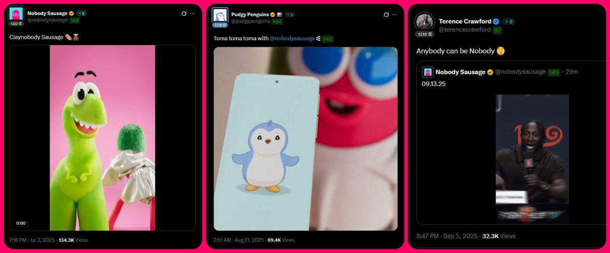610x253 pixels.
Task: Click Nobody Sausage name in the quoted post
Action: click(x=460, y=72)
